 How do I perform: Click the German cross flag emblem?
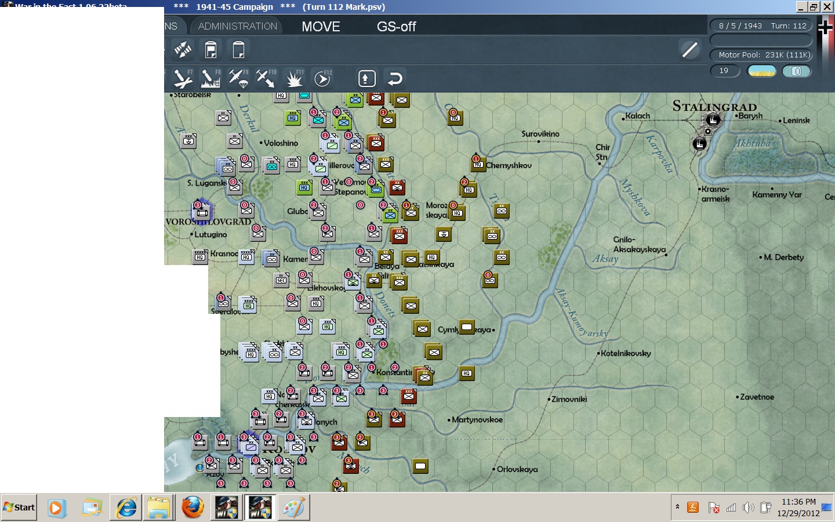pyautogui.click(x=825, y=27)
